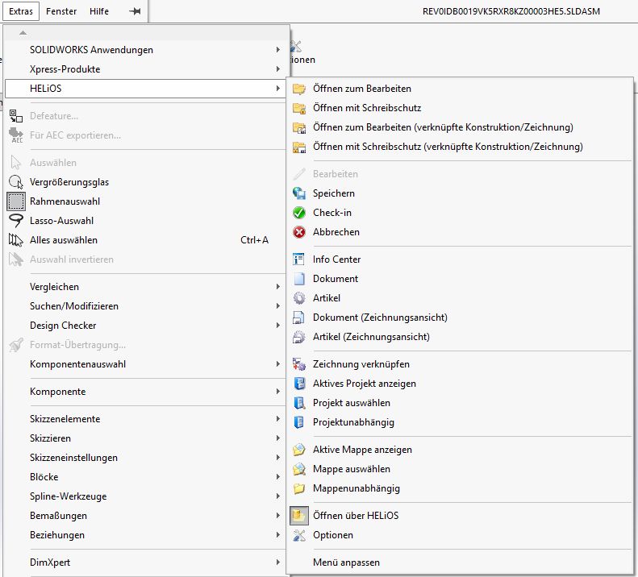This screenshot has width=638, height=577.
Task: Click the Projektunabhängig icon
Action: coord(299,422)
